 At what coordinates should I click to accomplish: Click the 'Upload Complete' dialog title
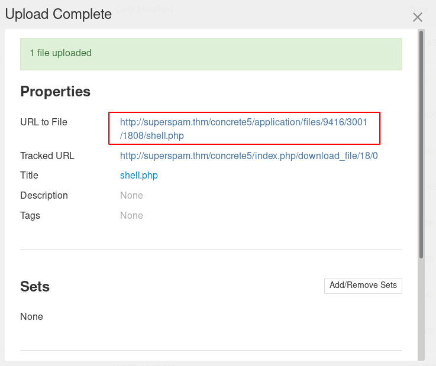(x=58, y=14)
